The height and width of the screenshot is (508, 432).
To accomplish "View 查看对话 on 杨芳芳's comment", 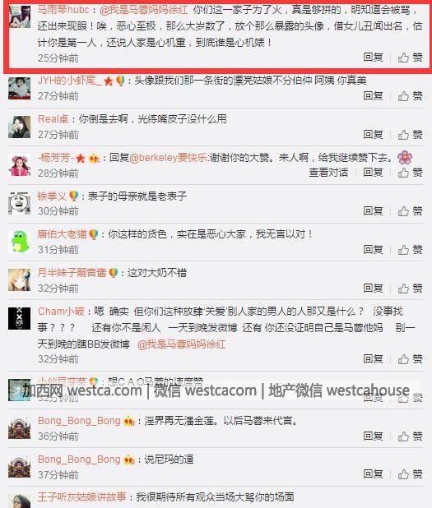I will pyautogui.click(x=328, y=173).
